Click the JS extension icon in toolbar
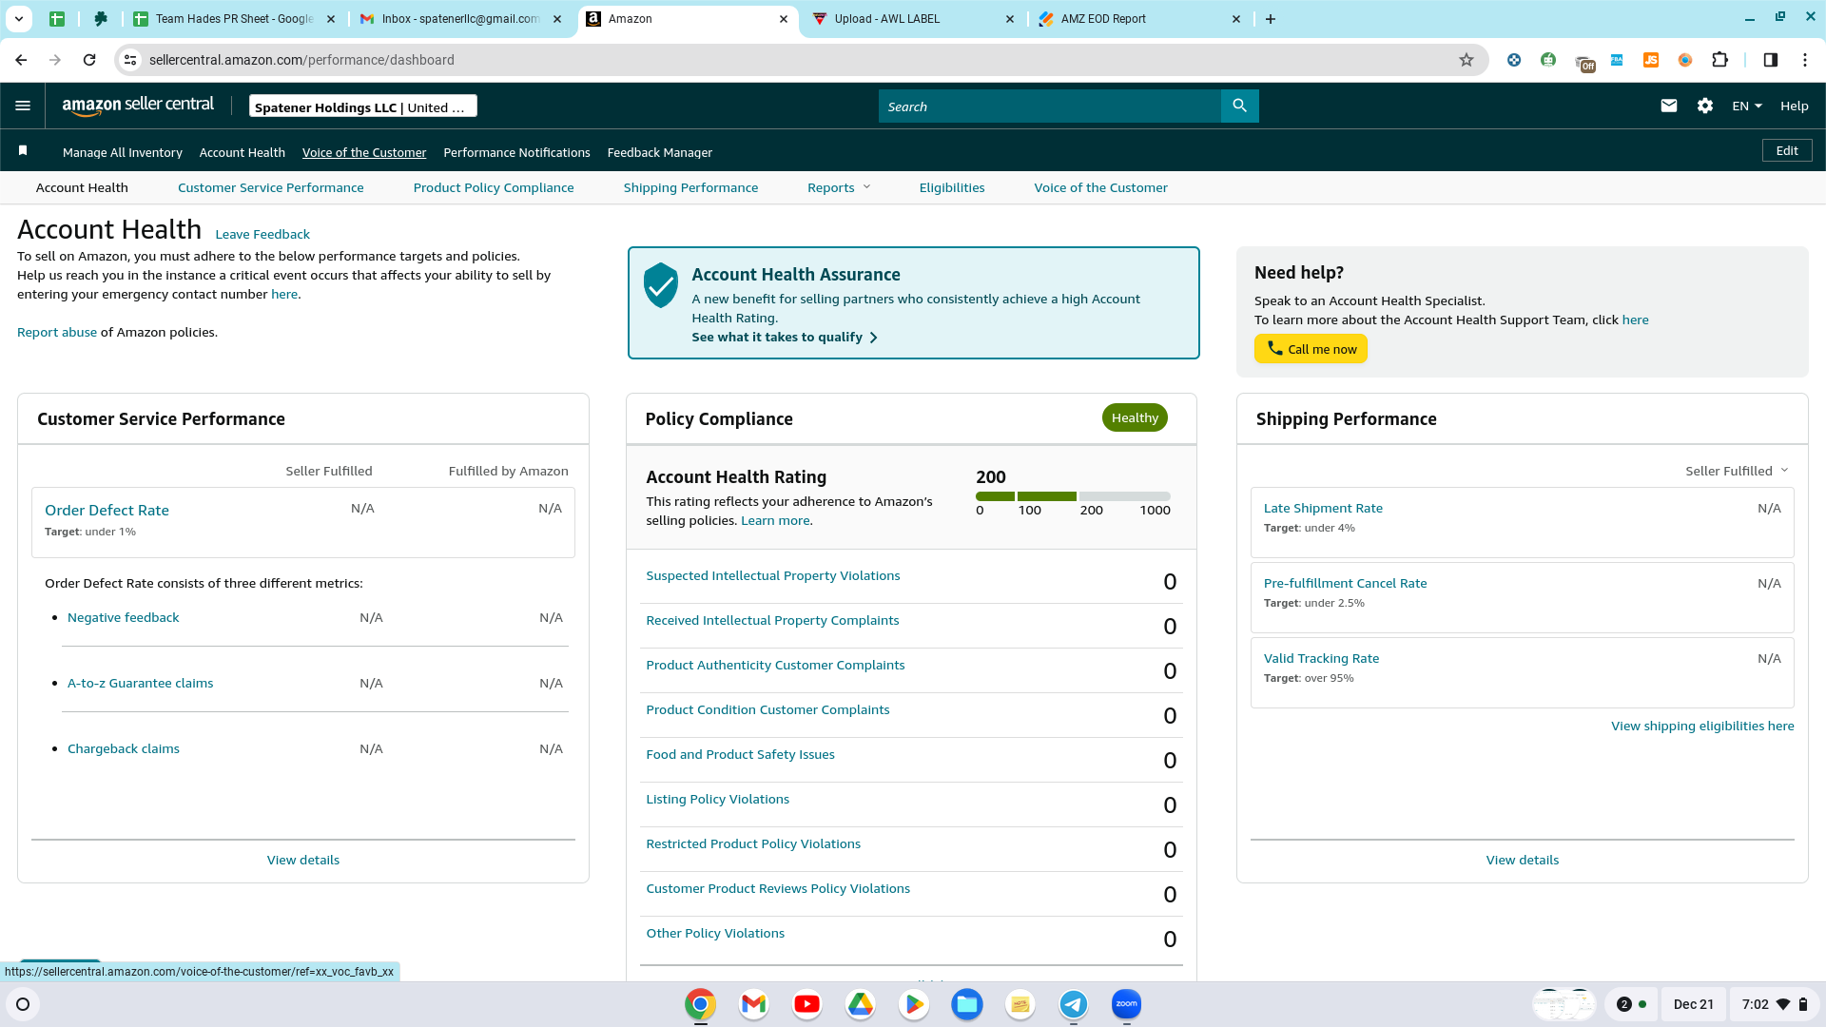 coord(1651,60)
